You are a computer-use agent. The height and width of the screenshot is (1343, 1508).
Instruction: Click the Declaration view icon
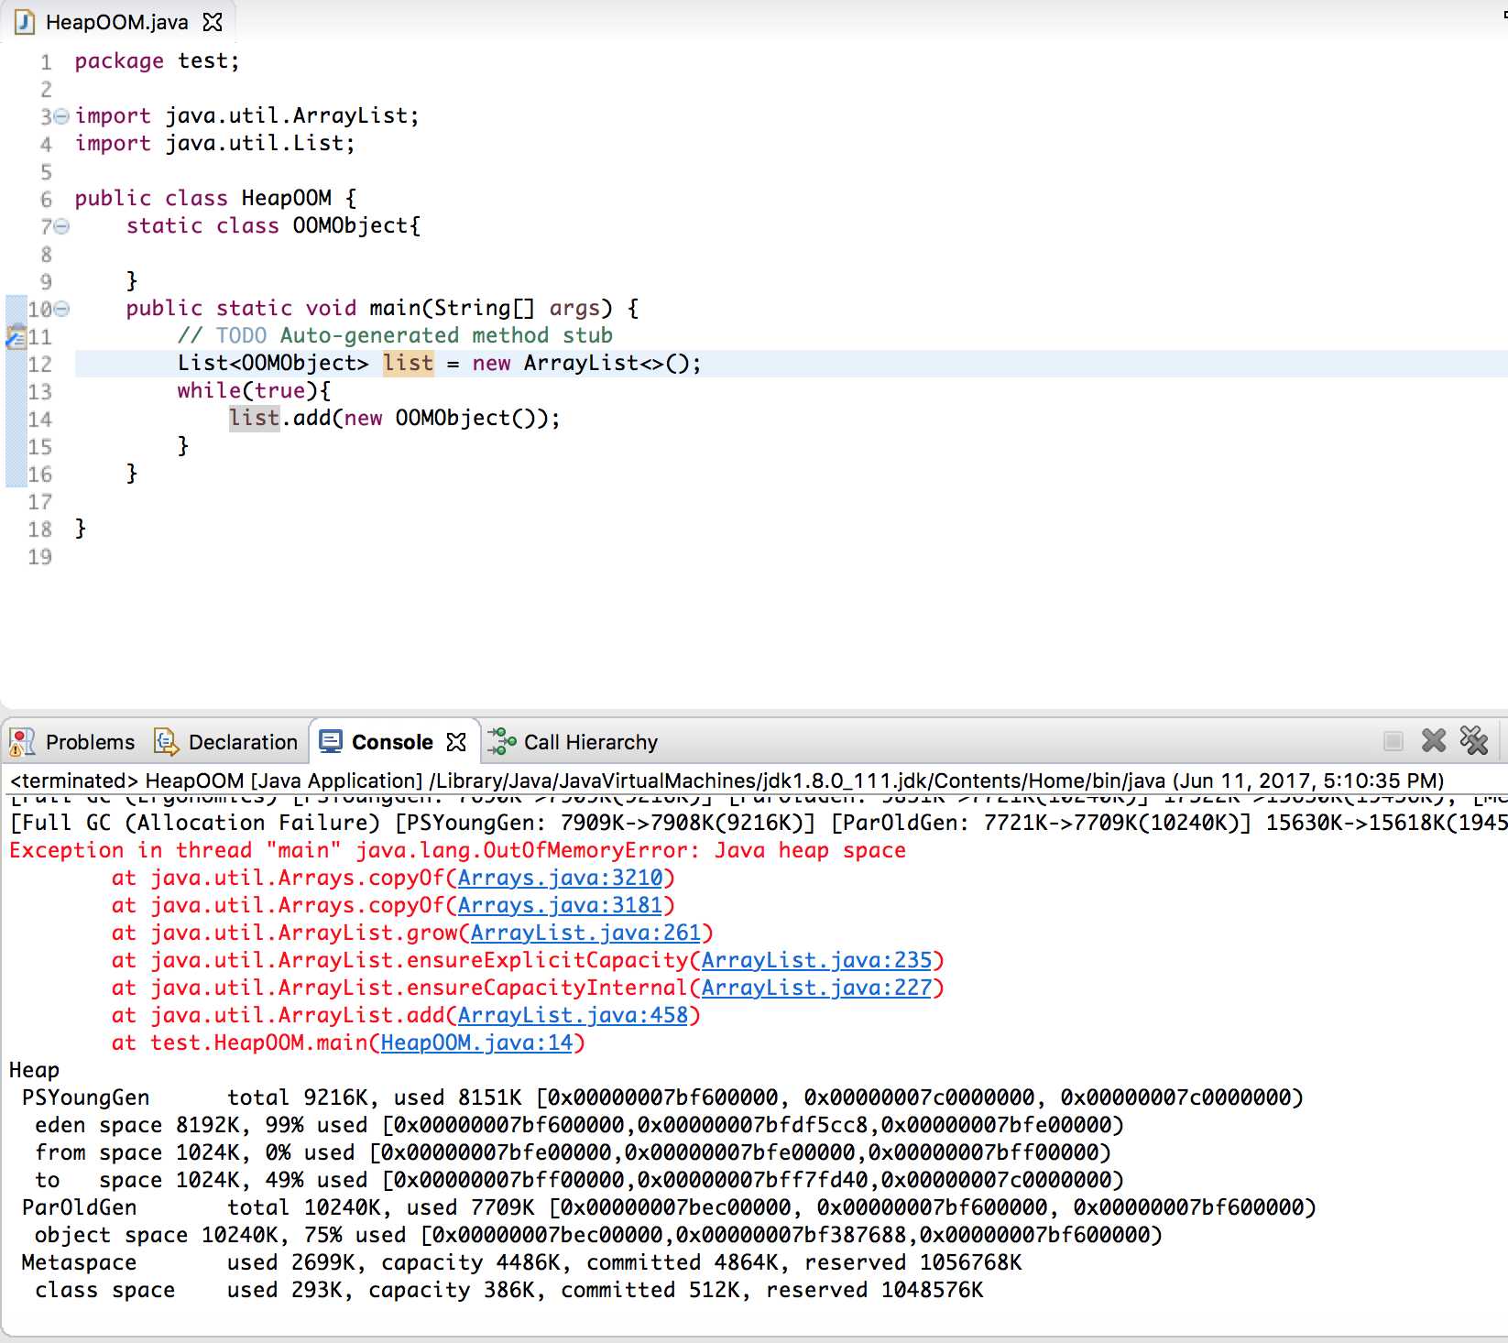pyautogui.click(x=166, y=742)
